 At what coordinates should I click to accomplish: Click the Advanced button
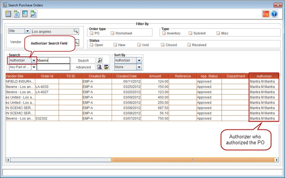click(83, 67)
